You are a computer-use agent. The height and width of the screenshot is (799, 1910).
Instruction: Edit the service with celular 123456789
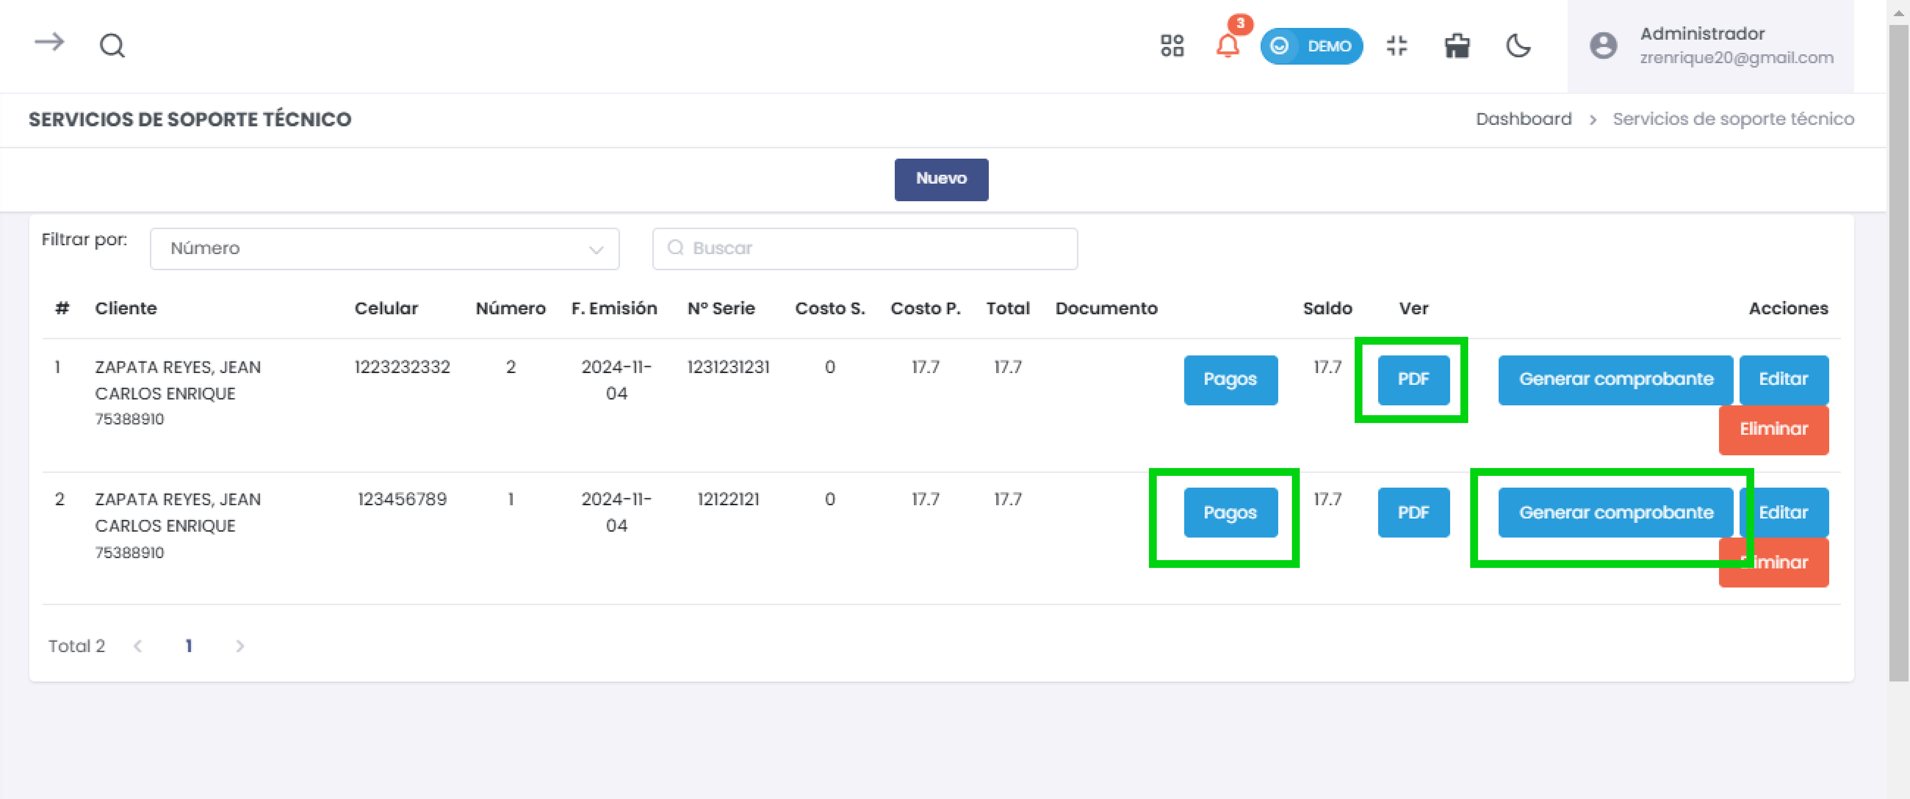tap(1783, 512)
